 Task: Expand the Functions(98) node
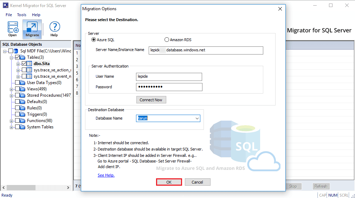pos(11,121)
